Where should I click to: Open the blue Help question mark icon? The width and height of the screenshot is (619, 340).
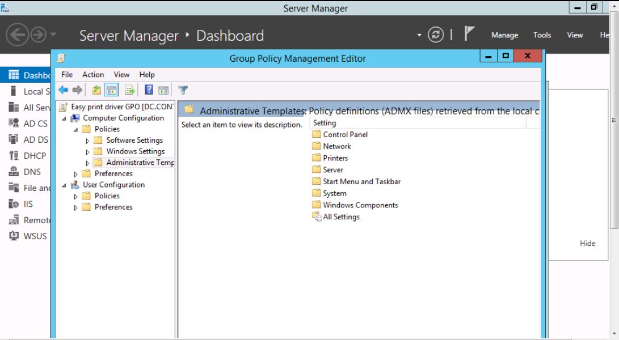149,90
